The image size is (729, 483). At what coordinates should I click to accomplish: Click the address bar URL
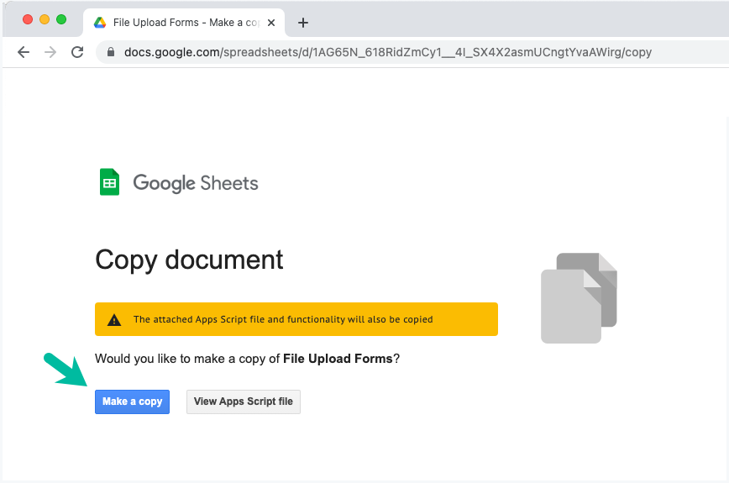388,52
